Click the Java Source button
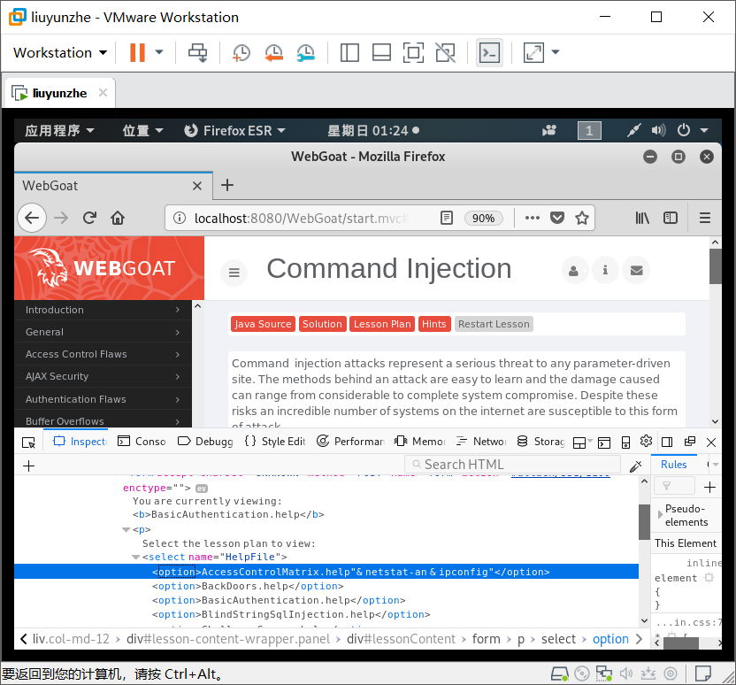This screenshot has height=685, width=736. pos(263,324)
